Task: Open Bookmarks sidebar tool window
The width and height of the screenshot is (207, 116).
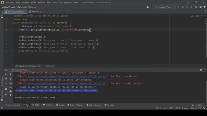Action: (2, 95)
